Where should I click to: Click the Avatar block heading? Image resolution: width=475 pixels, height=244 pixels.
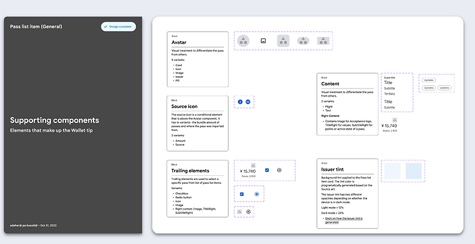[x=179, y=42]
